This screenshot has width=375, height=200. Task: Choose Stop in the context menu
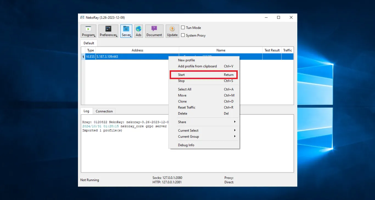click(204, 81)
